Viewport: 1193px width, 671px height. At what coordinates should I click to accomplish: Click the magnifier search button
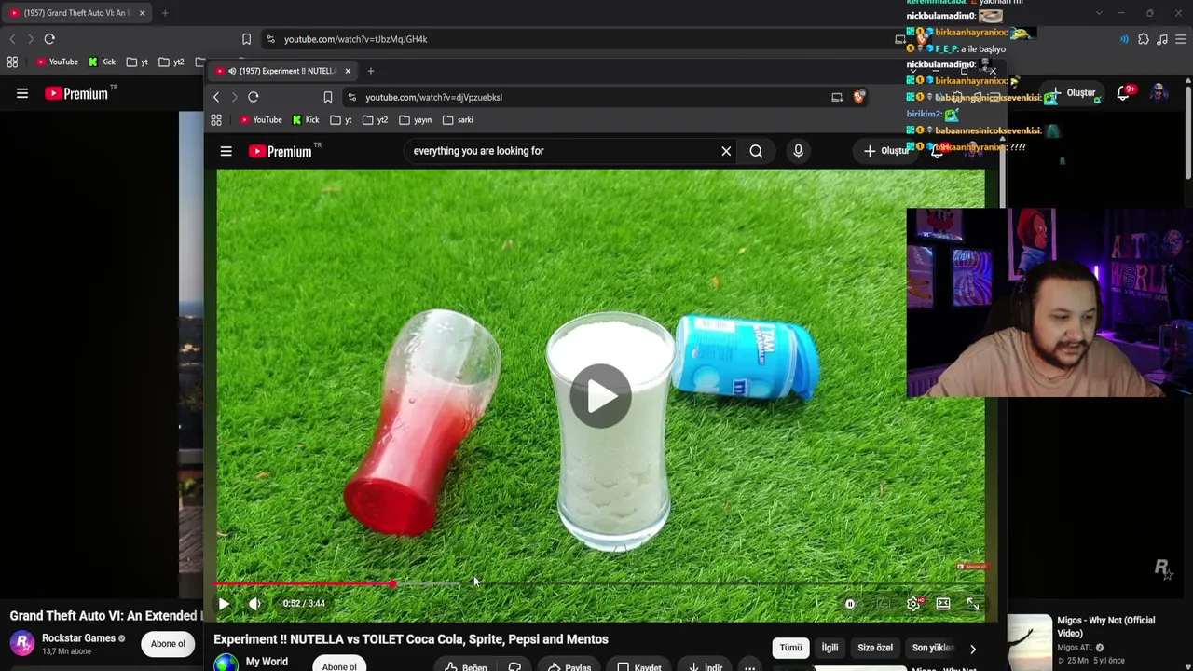click(x=756, y=151)
